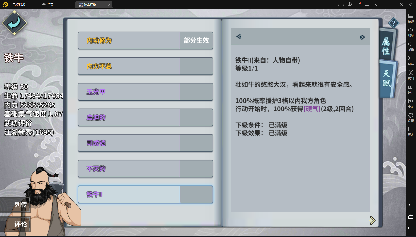Open emulator 设置 gear icon

411,117
